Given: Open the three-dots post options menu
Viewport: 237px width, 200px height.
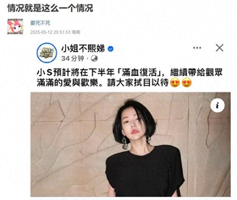Looking at the screenshot, I should (x=197, y=48).
